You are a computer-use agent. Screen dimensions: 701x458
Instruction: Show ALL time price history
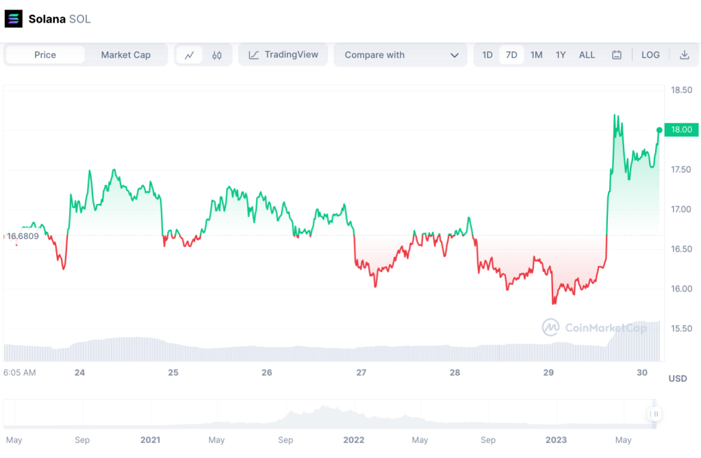click(x=587, y=55)
